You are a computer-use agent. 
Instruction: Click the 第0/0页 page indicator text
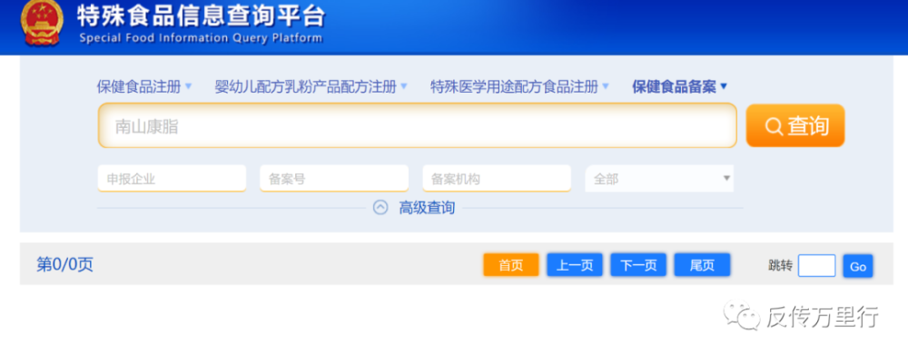[64, 265]
